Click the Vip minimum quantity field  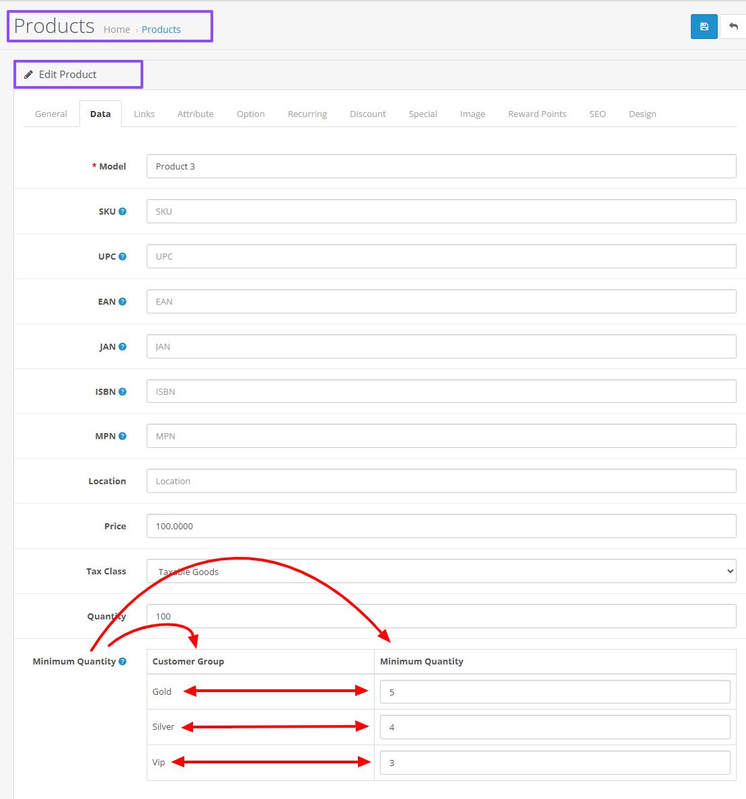[554, 763]
